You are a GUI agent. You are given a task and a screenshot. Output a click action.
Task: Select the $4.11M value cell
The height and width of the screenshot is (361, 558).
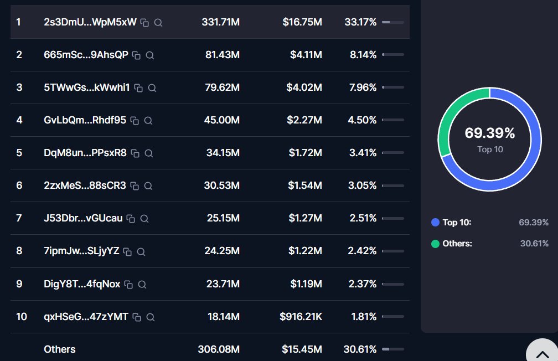306,54
